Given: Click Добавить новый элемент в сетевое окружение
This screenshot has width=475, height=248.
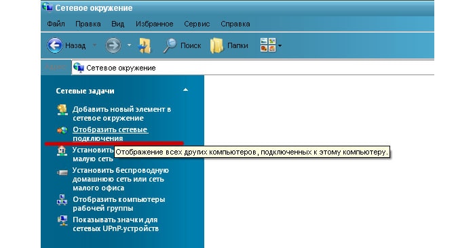Looking at the screenshot, I should [121, 113].
